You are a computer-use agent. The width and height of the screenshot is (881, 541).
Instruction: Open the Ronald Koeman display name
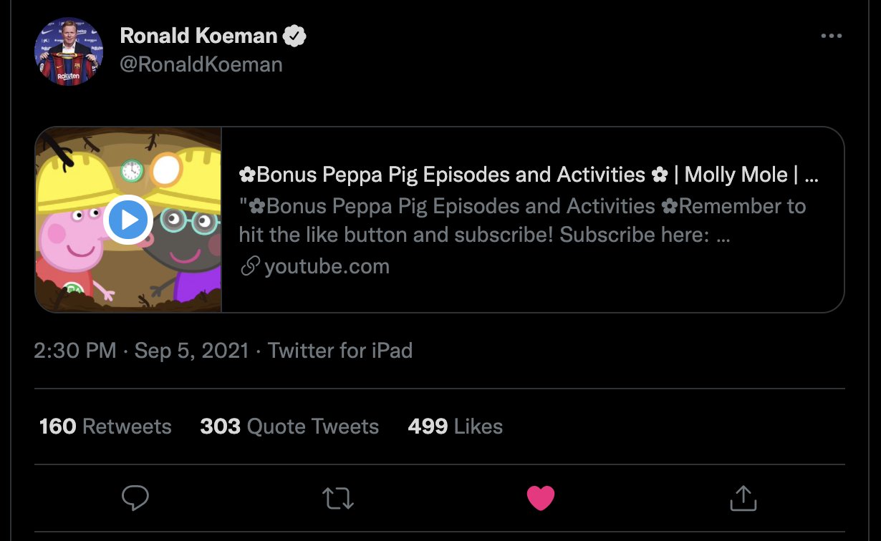point(199,36)
